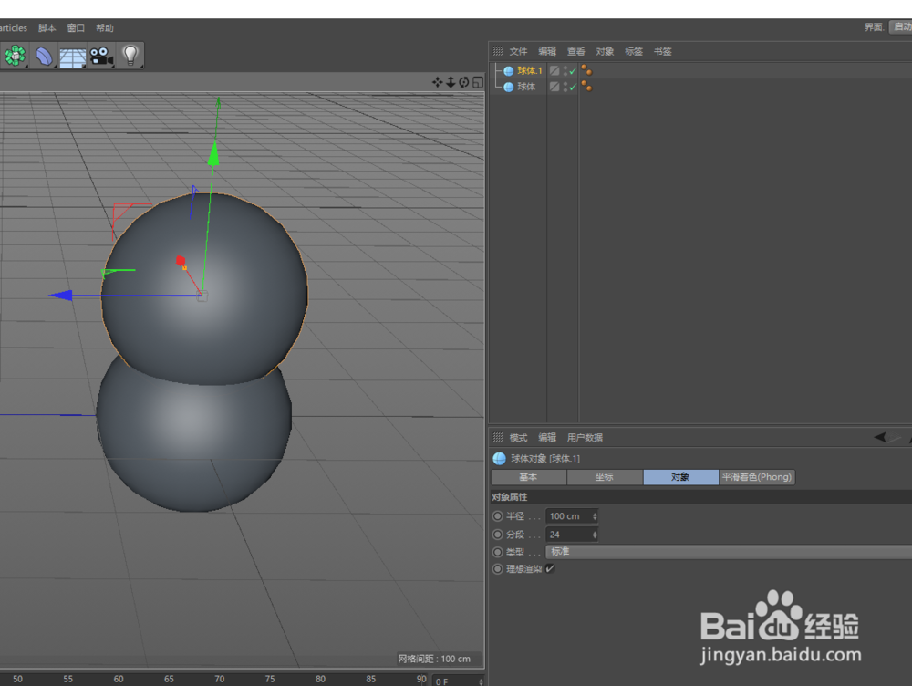Open Attribute Manager 模式 menu
The height and width of the screenshot is (686, 912).
pyautogui.click(x=518, y=437)
